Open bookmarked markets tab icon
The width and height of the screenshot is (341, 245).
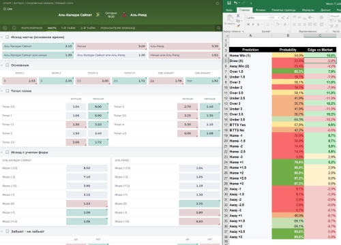point(14,28)
